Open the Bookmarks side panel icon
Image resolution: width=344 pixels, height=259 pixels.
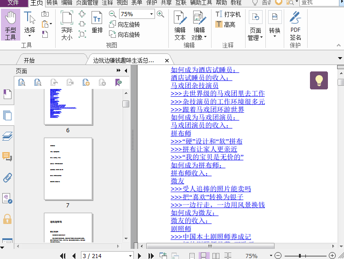coord(7,94)
